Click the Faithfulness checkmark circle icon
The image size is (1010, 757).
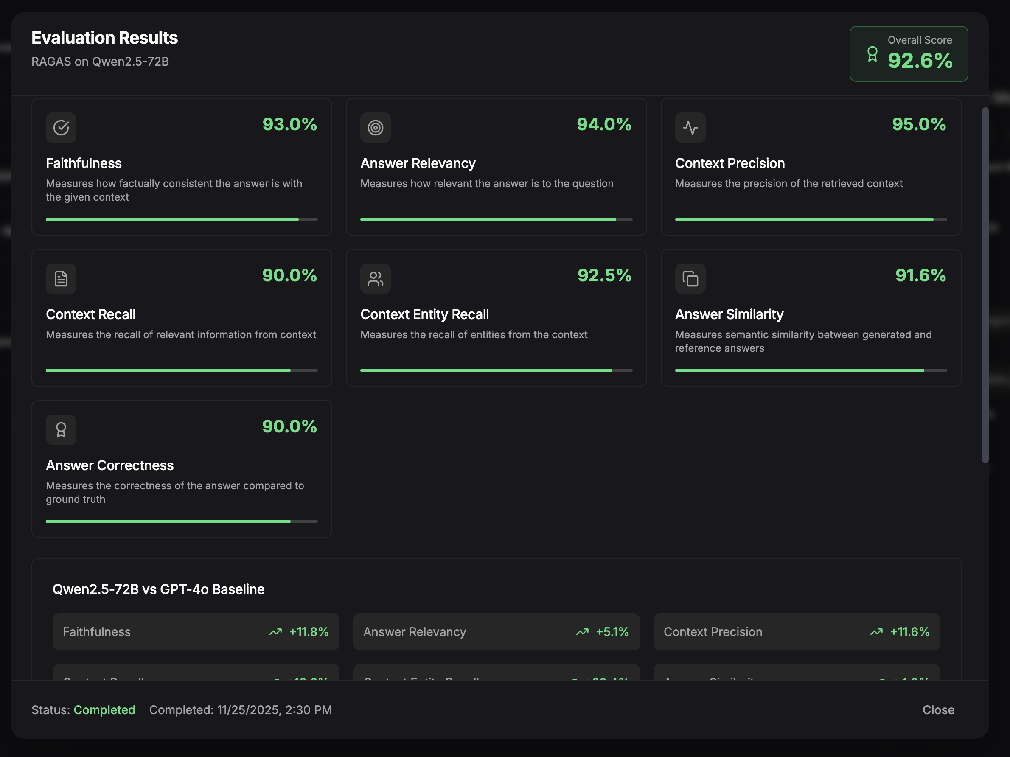pyautogui.click(x=61, y=128)
